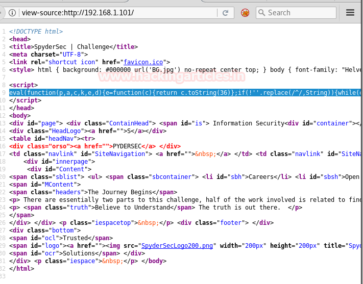Click Believe to Understand text

click(x=132, y=208)
